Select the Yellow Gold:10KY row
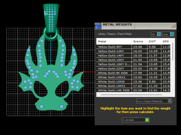This screenshot has height=135, width=181. click(133, 51)
